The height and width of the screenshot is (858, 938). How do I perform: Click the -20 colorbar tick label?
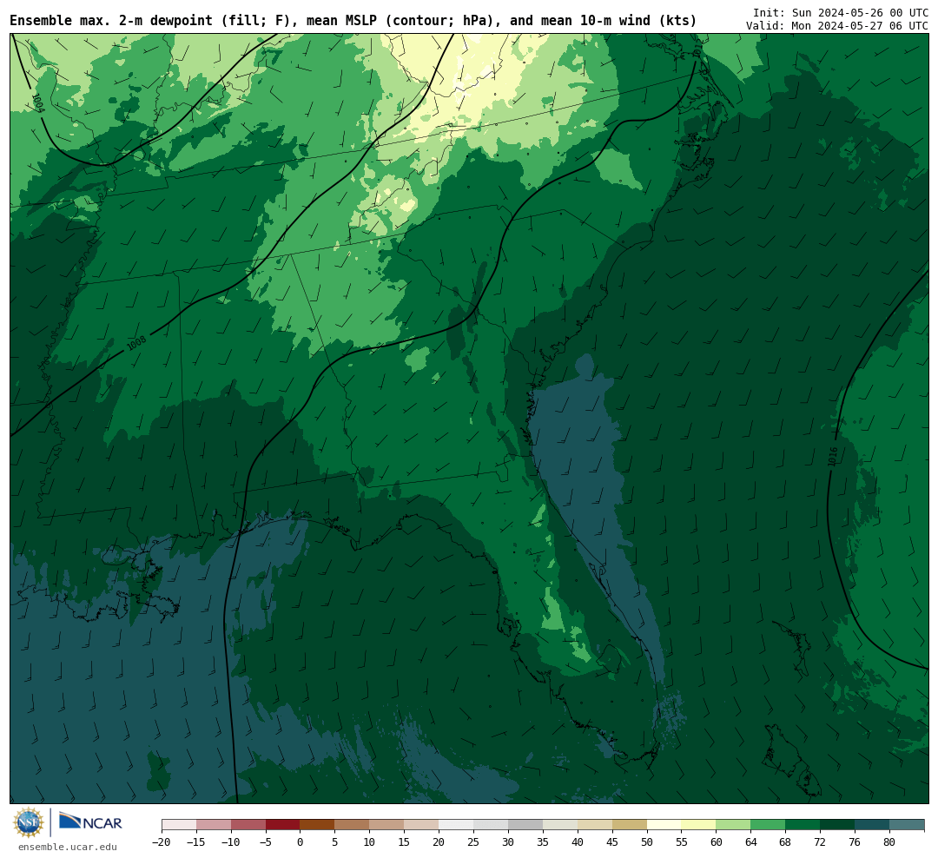(x=162, y=841)
